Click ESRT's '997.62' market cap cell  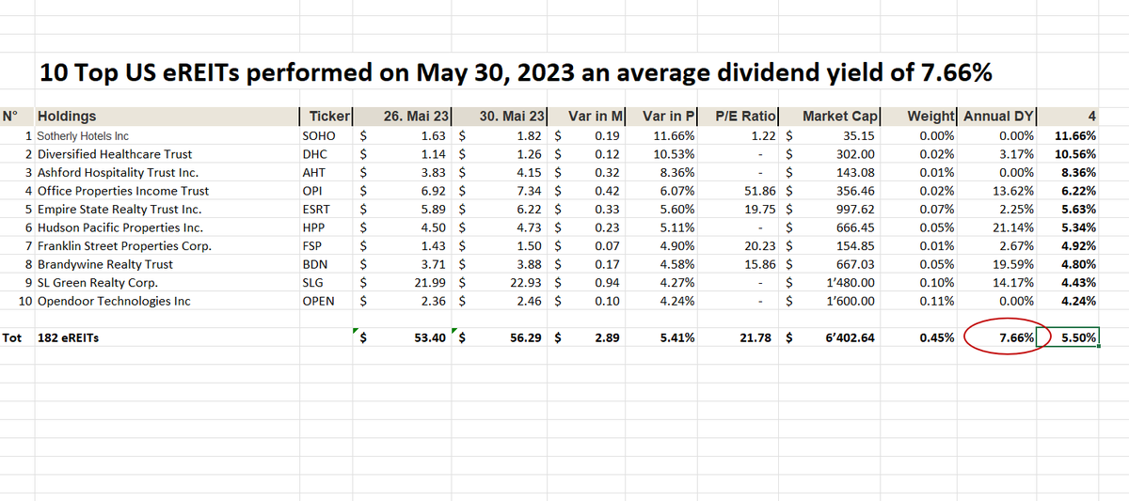coord(831,209)
